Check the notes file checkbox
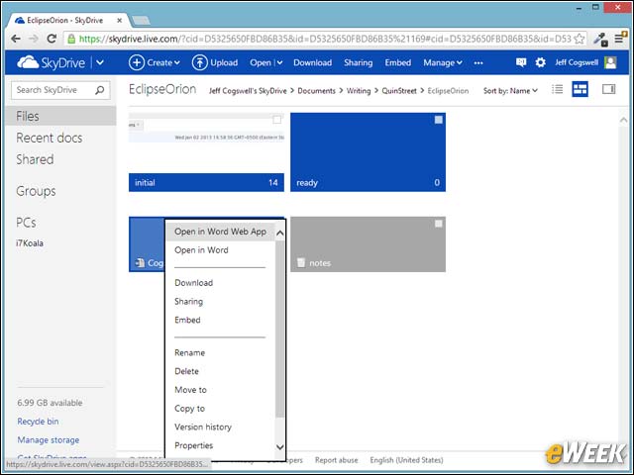This screenshot has height=475, width=634. pos(438,224)
